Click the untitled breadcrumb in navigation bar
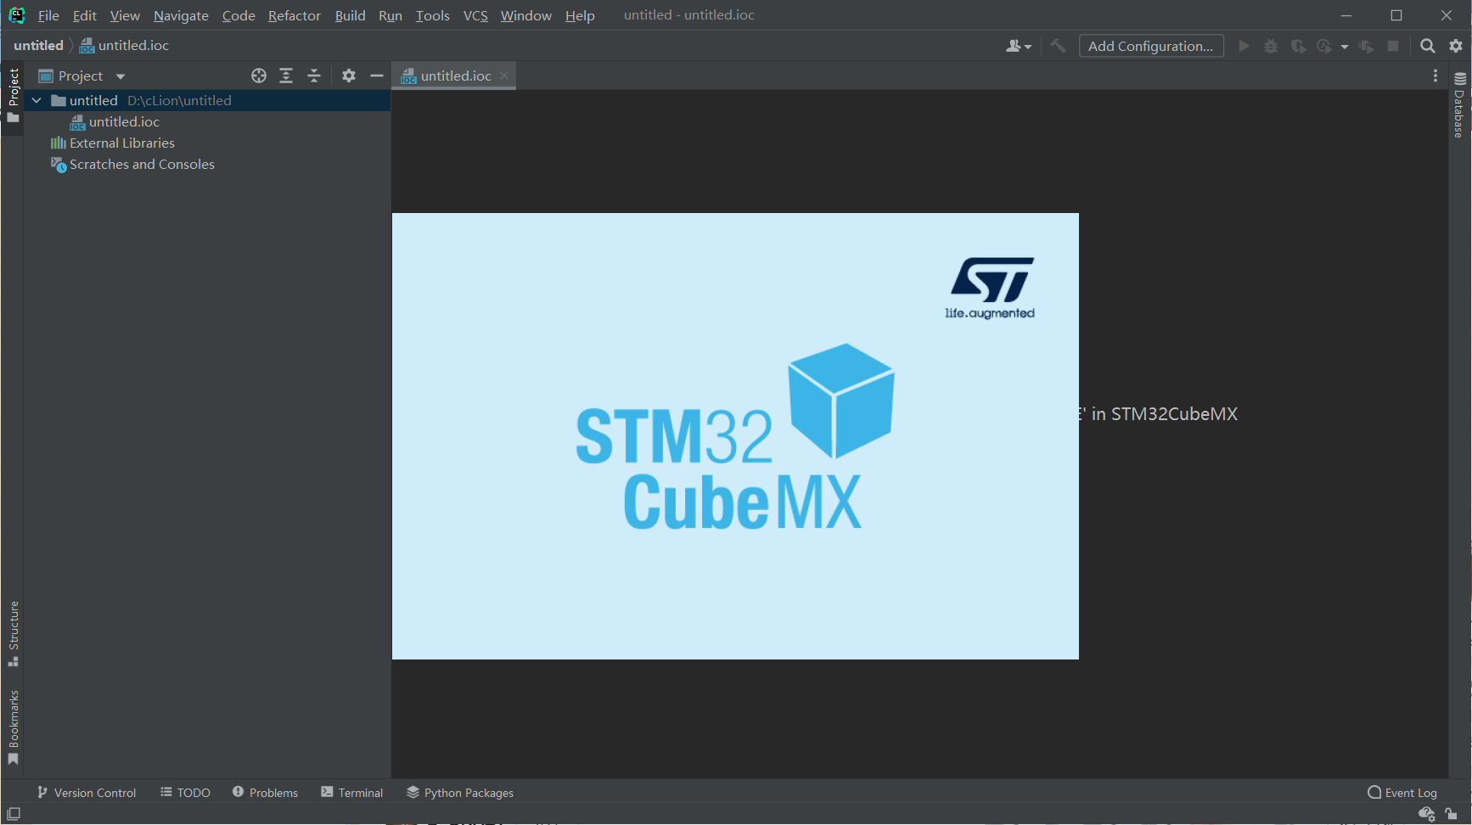 [38, 46]
